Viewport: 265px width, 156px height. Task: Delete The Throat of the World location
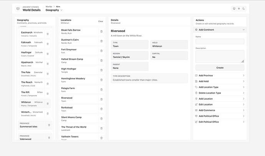point(101,128)
